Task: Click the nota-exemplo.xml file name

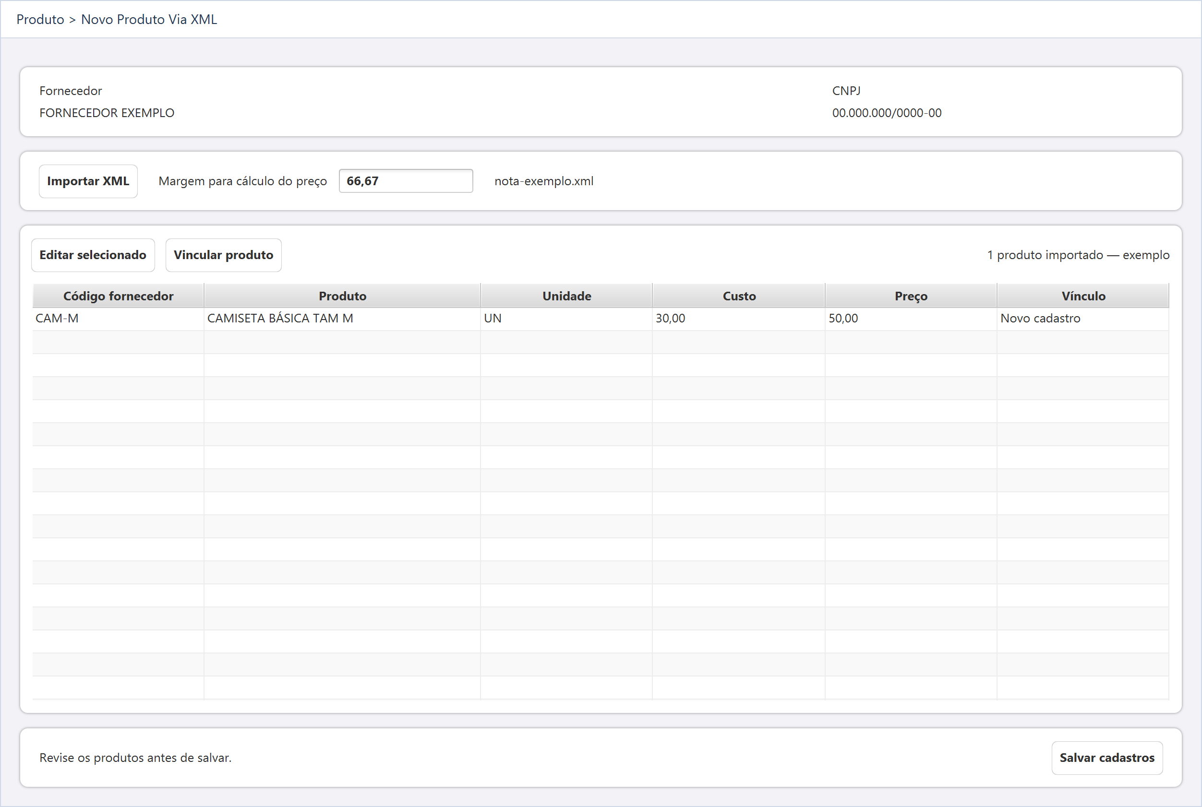Action: coord(544,181)
